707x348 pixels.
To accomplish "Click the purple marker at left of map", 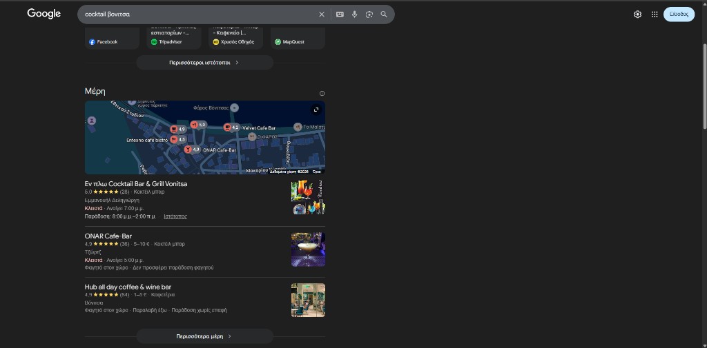I will 92,121.
